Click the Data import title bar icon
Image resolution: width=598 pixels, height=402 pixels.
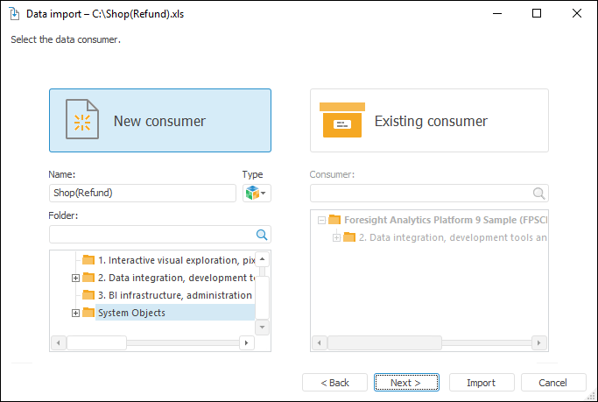14,14
